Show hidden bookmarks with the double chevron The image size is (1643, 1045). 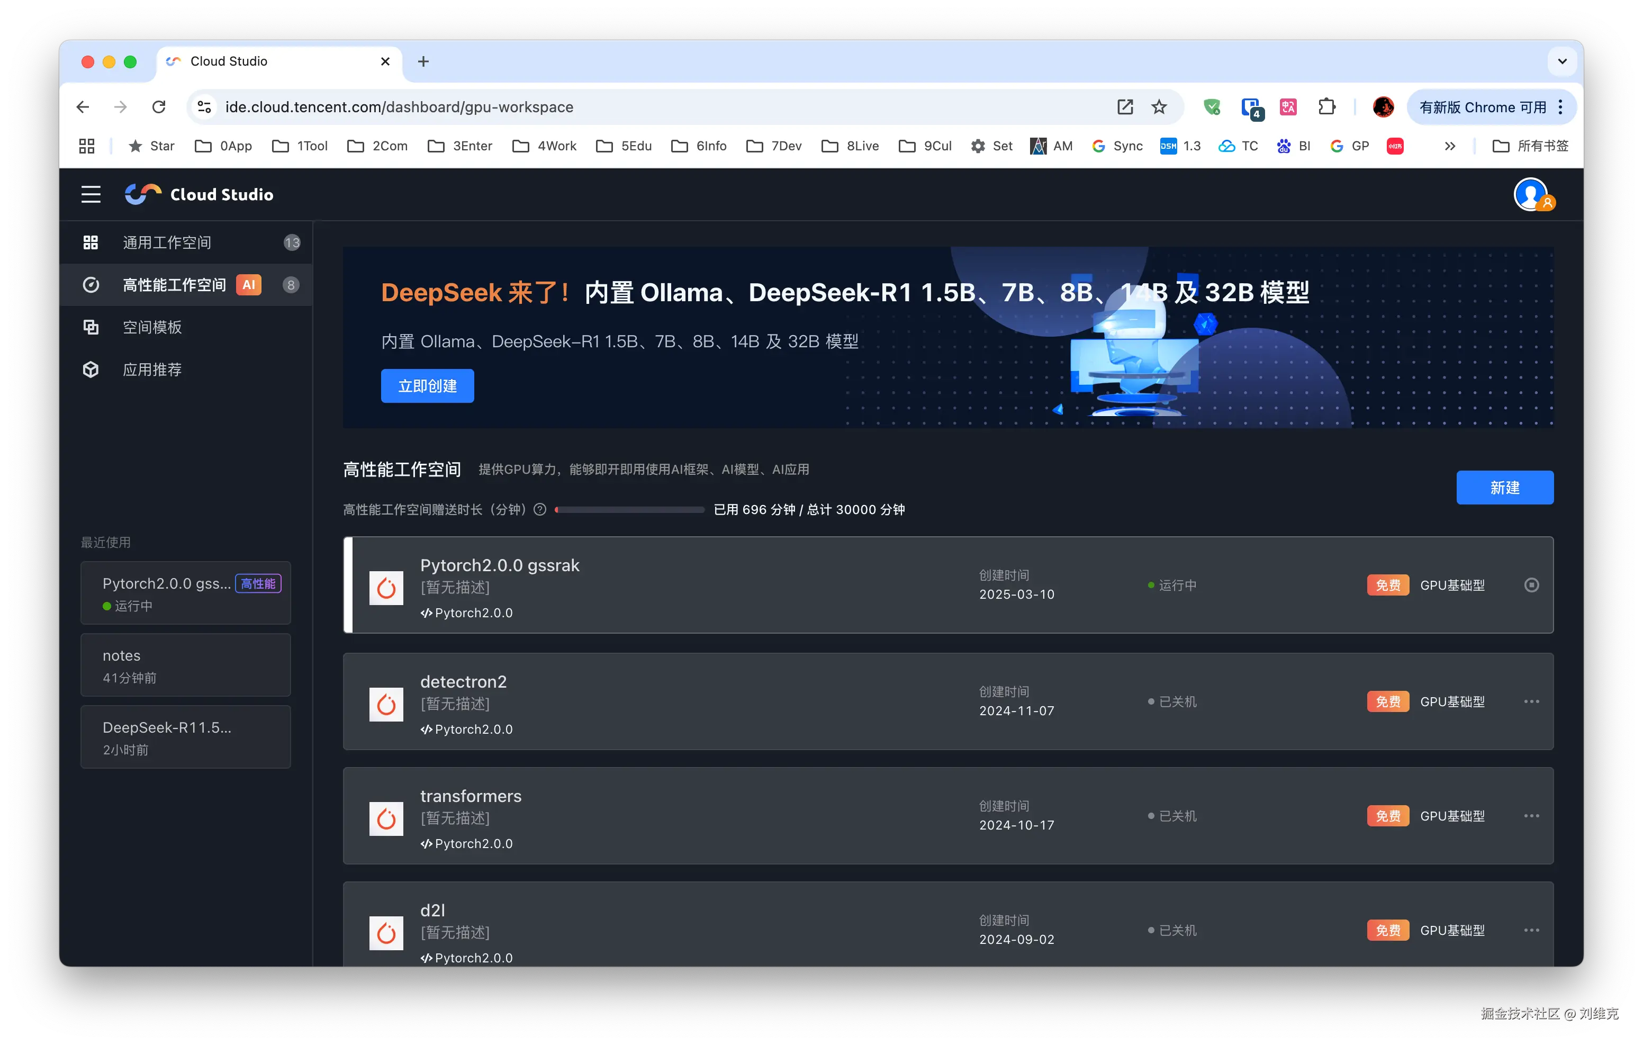pos(1450,146)
